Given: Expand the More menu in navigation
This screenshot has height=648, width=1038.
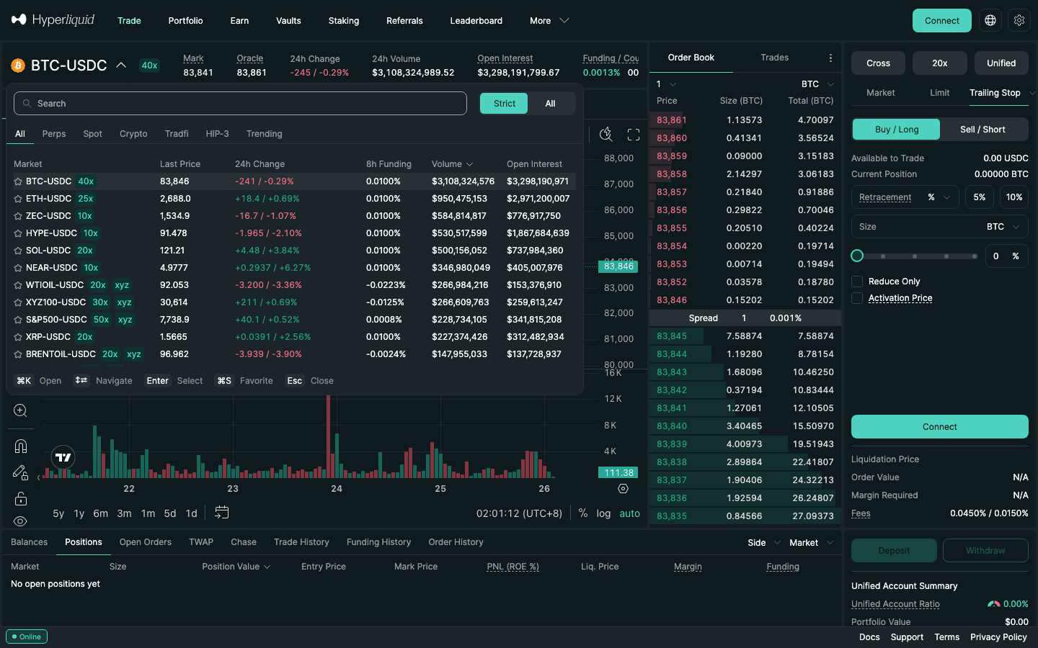Looking at the screenshot, I should tap(550, 21).
